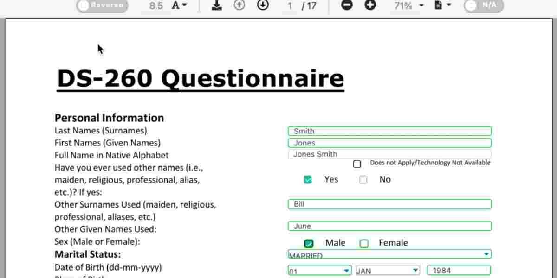Go to next page with down arrow
The height and width of the screenshot is (278, 557).
(263, 6)
